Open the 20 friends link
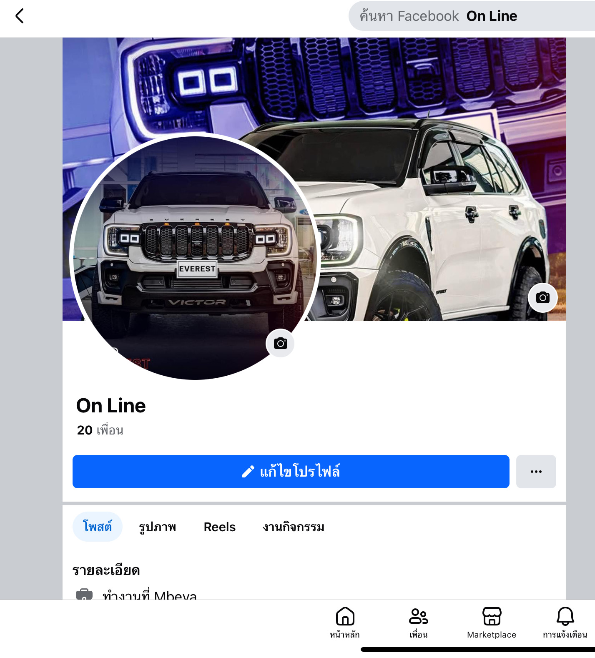The height and width of the screenshot is (658, 595). pos(100,430)
